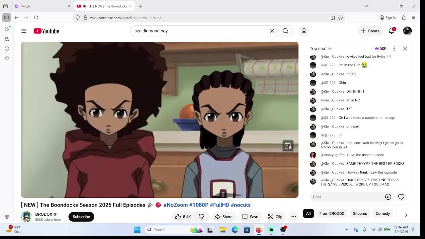Close the Boondocks YouTube tab
The width and height of the screenshot is (425, 239).
point(130,6)
